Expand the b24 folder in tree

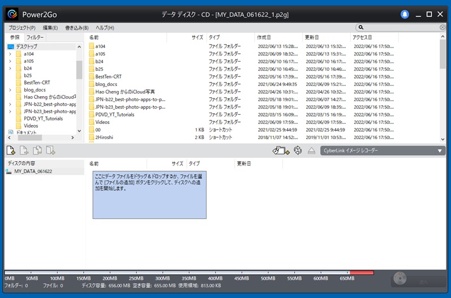[x=10, y=68]
